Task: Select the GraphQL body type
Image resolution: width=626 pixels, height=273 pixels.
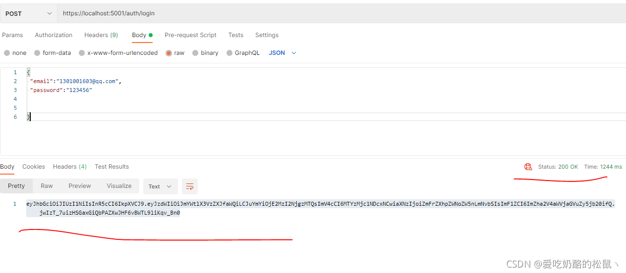Action: pyautogui.click(x=243, y=53)
